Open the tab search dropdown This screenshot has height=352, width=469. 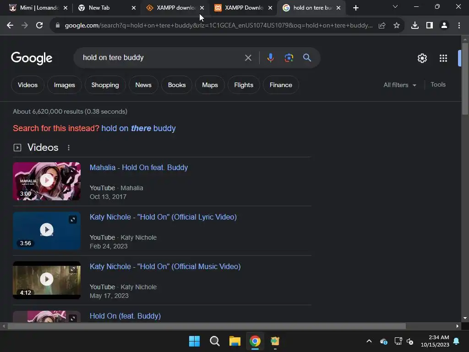(395, 6)
